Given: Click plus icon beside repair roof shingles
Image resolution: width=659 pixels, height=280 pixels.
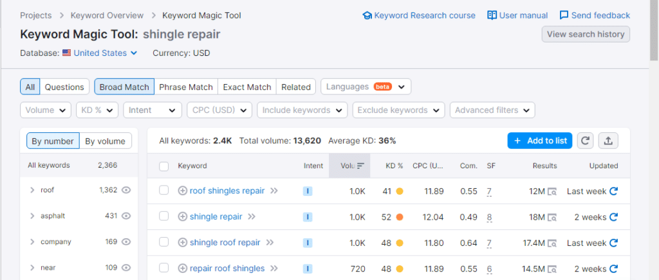Looking at the screenshot, I should coord(182,268).
